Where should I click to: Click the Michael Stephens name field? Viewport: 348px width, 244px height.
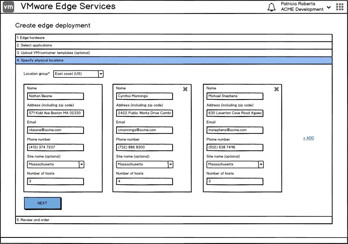tap(235, 96)
